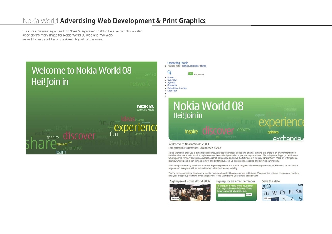Screen dimensions: 332x234
Task: Click the Nokia World 08 web banner
Action: click(x=236, y=119)
